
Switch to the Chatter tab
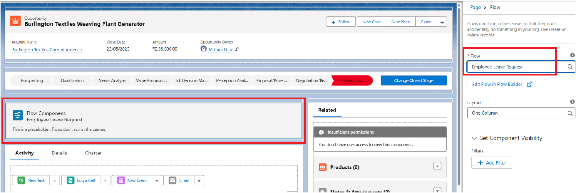(x=93, y=153)
